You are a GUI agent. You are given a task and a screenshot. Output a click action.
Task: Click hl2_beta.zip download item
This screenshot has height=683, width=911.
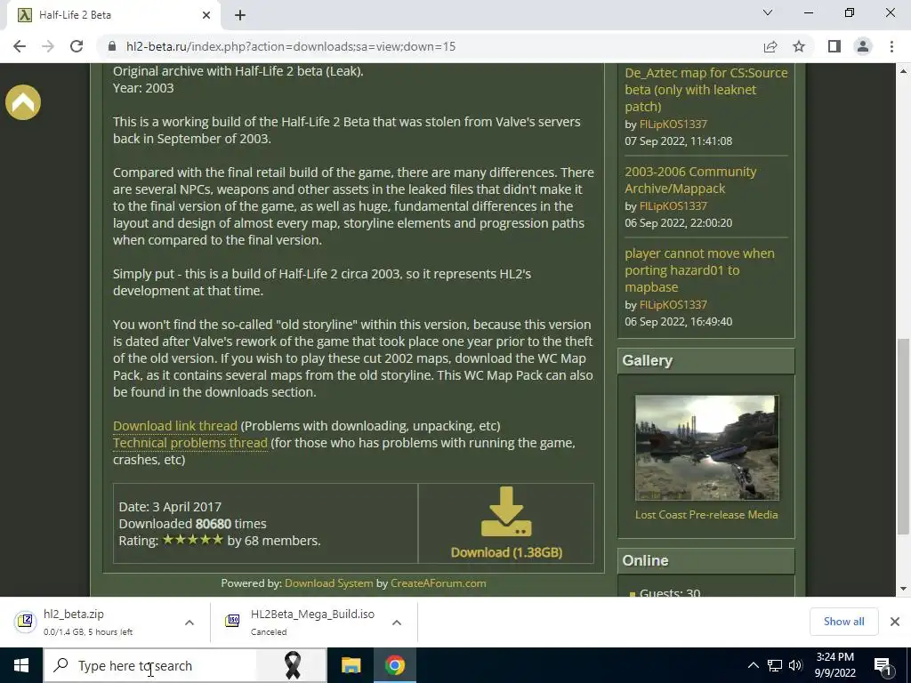[x=105, y=622]
